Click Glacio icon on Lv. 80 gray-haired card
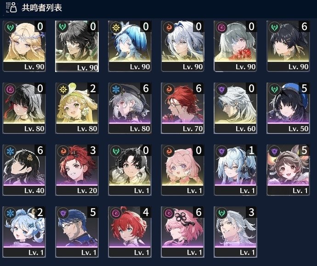317x266 pixels. 116,89
